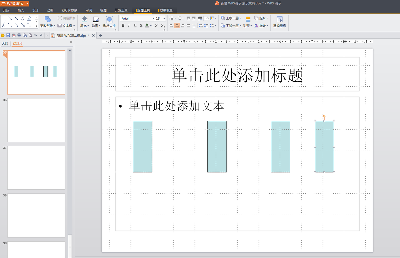Screen dimensions: 400x258
Task: Toggle Bold formatting
Action: pyautogui.click(x=123, y=25)
